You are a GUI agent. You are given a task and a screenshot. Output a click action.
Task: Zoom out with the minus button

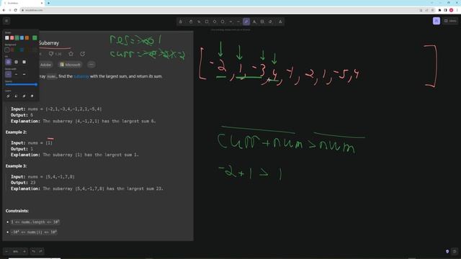pyautogui.click(x=6, y=251)
